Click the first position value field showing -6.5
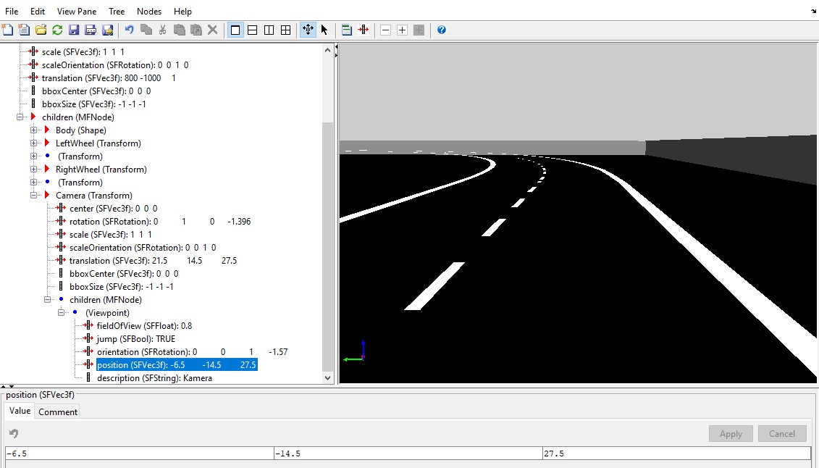This screenshot has width=819, height=468. click(x=139, y=454)
